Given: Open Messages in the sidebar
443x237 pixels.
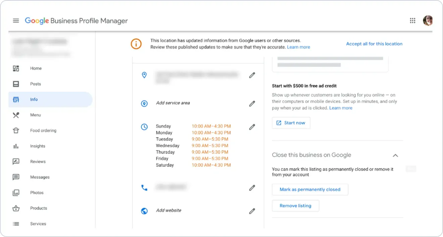Looking at the screenshot, I should pos(40,177).
